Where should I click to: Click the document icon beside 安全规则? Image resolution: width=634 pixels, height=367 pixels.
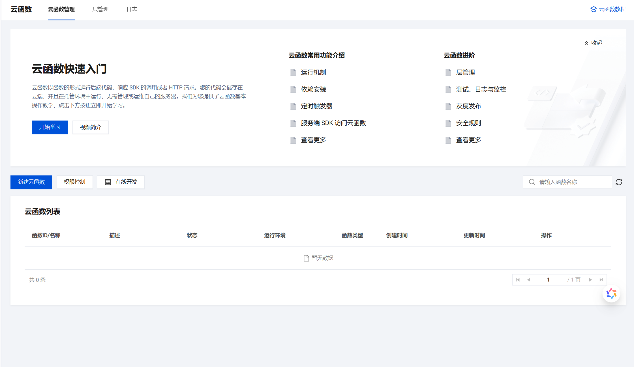pyautogui.click(x=448, y=123)
